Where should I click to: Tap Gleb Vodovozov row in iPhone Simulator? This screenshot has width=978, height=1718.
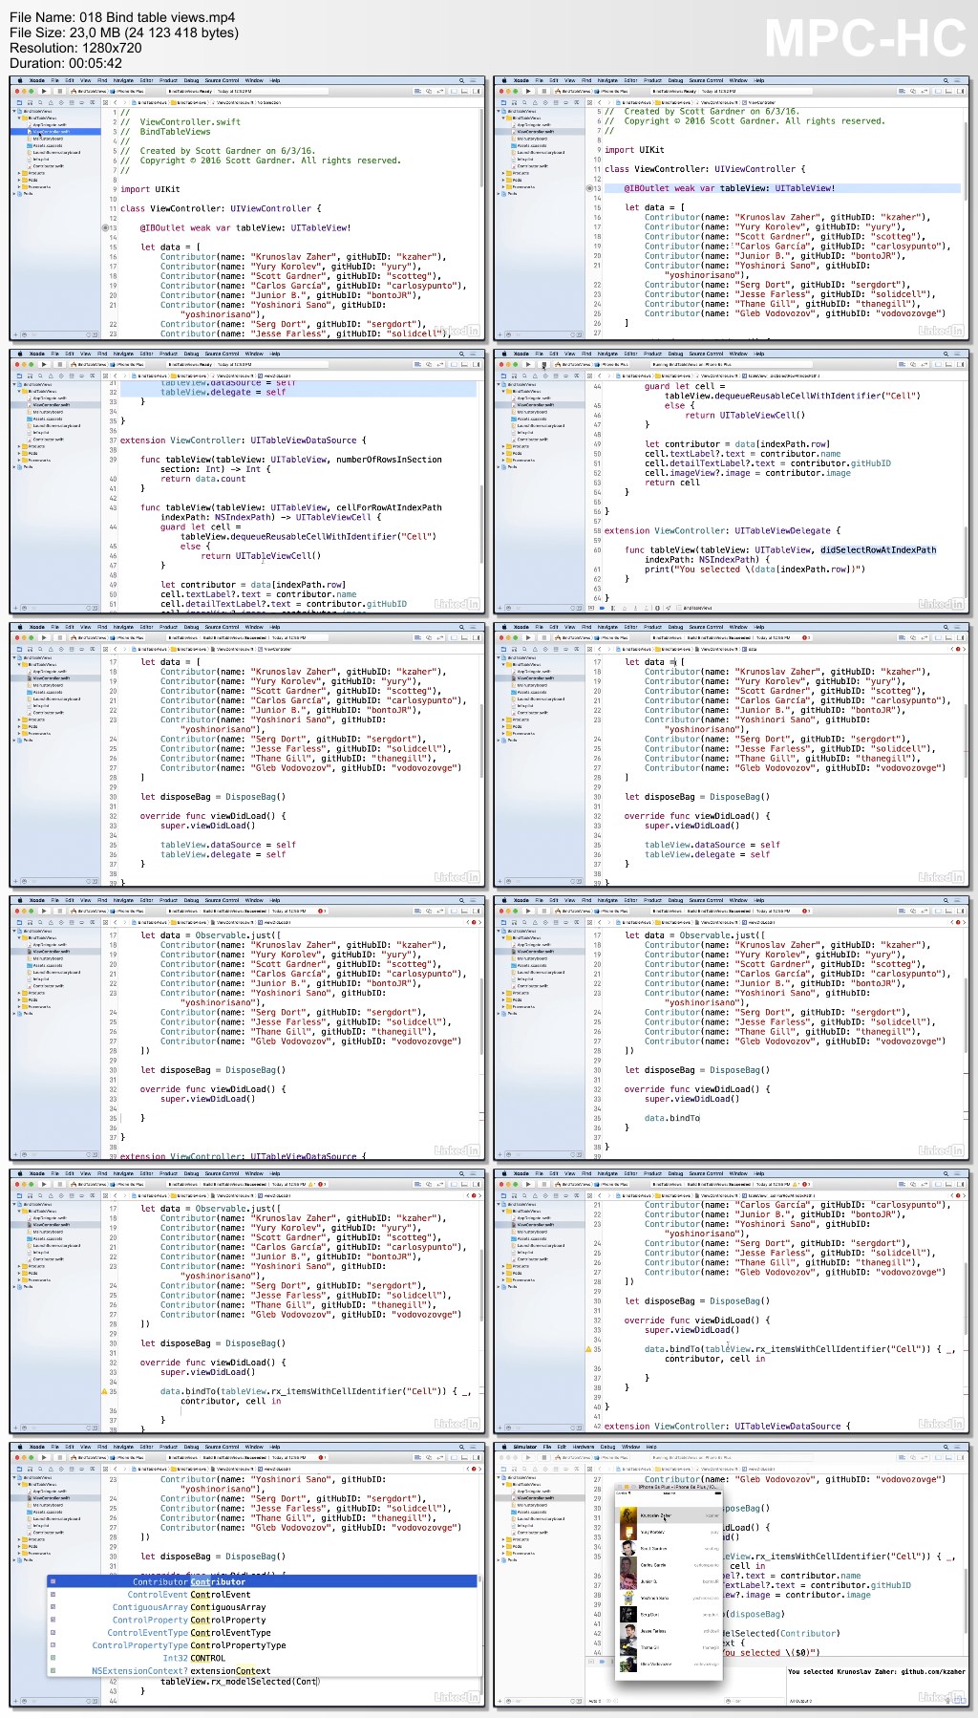pyautogui.click(x=669, y=1664)
